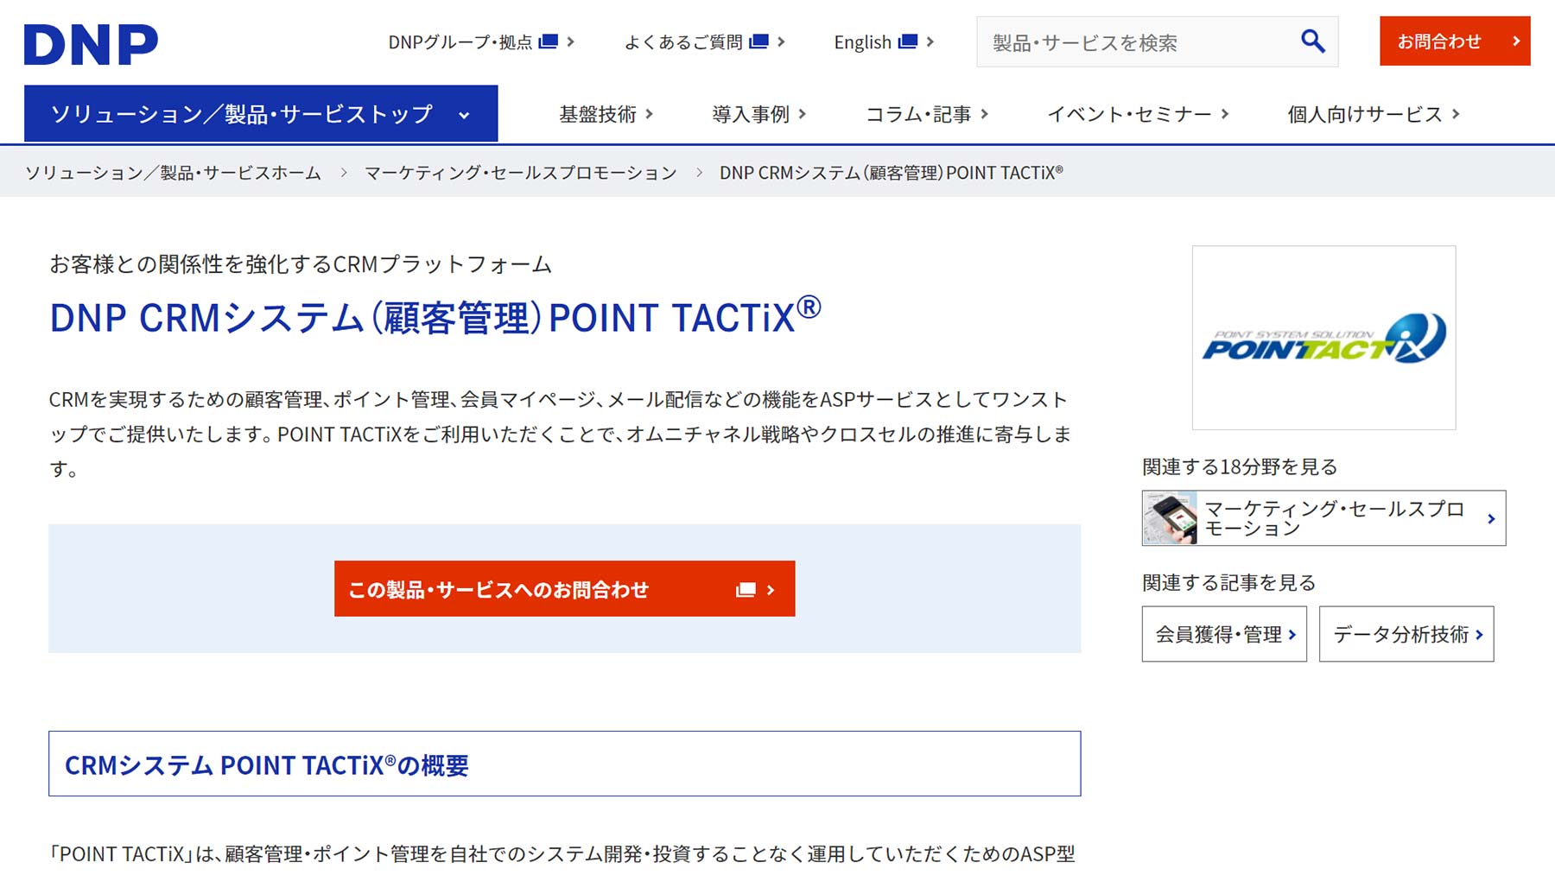Click the smartphone thumbnail in the related field
The image size is (1555, 875).
(1170, 518)
